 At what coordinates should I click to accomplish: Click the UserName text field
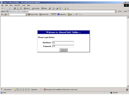(x=63, y=43)
